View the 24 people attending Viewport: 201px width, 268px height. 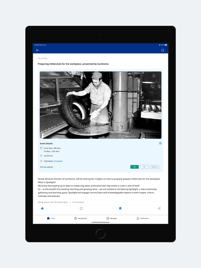[x=58, y=161]
